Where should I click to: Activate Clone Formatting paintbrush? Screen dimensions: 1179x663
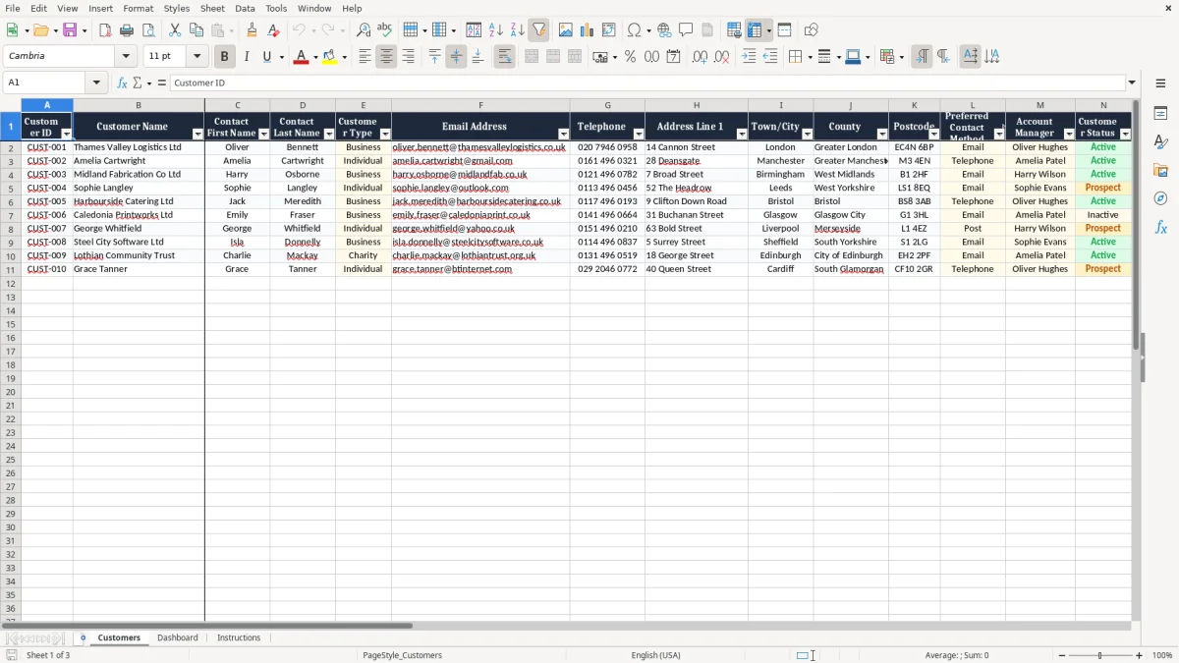(252, 30)
